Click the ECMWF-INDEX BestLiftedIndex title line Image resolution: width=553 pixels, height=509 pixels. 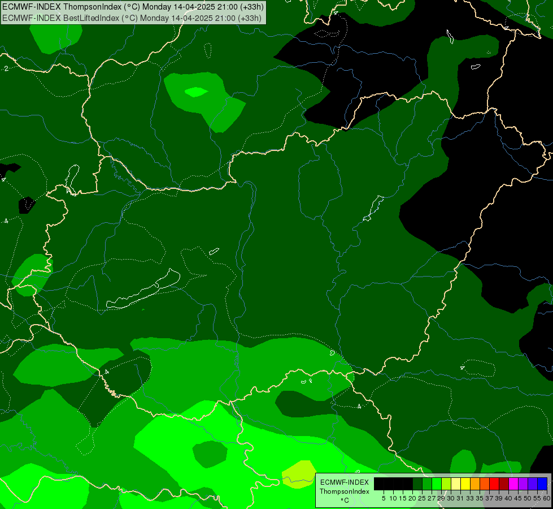(x=132, y=18)
